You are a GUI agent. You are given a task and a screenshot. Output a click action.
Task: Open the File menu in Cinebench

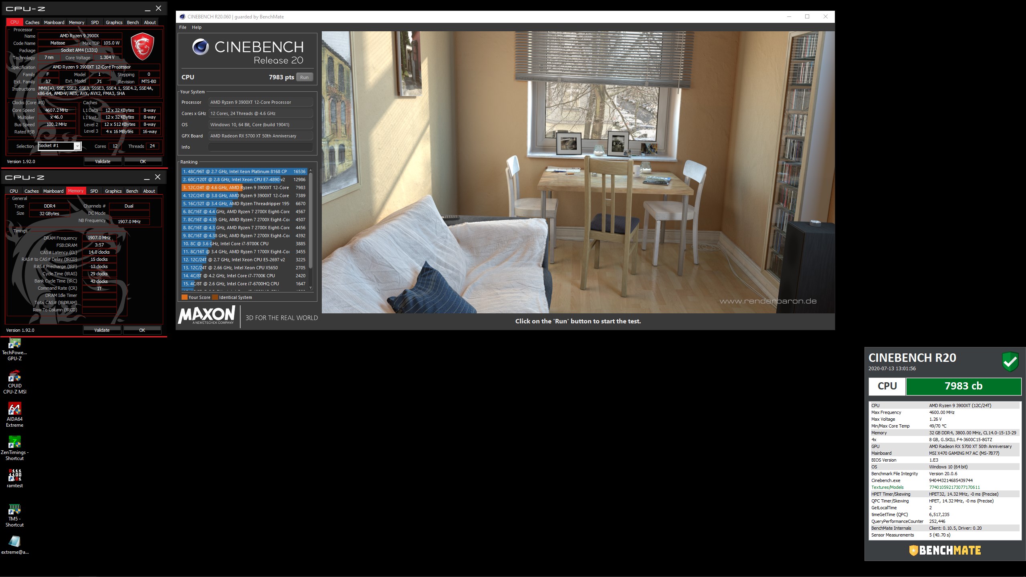click(x=183, y=27)
